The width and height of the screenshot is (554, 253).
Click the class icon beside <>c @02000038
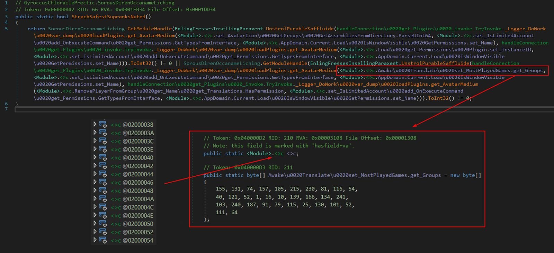(103, 124)
